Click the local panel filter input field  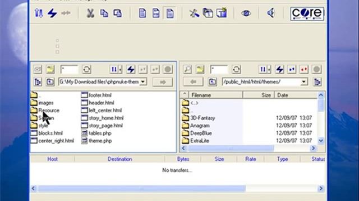pyautogui.click(x=69, y=69)
